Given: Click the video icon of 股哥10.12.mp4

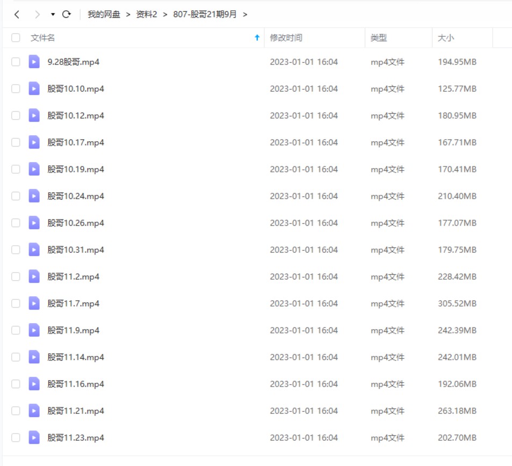Looking at the screenshot, I should (34, 115).
